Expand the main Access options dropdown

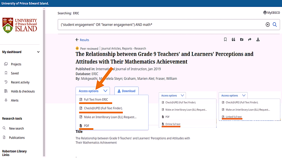click(93, 91)
